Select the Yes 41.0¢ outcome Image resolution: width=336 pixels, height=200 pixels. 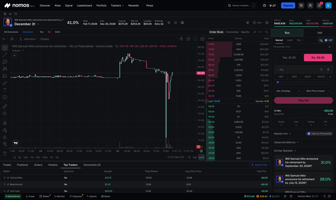(289, 58)
